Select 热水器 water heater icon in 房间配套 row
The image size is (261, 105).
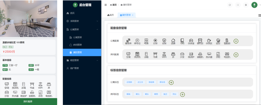pyautogui.click(x=209, y=54)
